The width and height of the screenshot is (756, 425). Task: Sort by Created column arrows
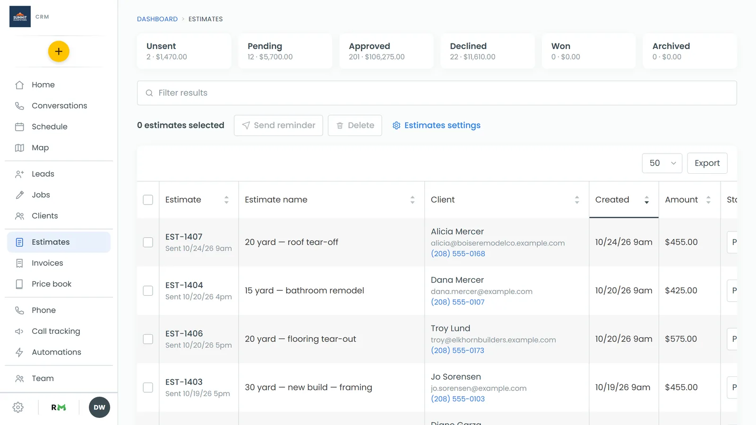(x=646, y=200)
